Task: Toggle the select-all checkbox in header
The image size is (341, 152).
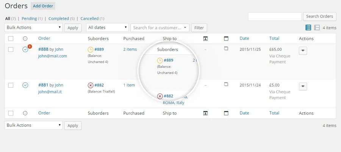Action: 11,39
